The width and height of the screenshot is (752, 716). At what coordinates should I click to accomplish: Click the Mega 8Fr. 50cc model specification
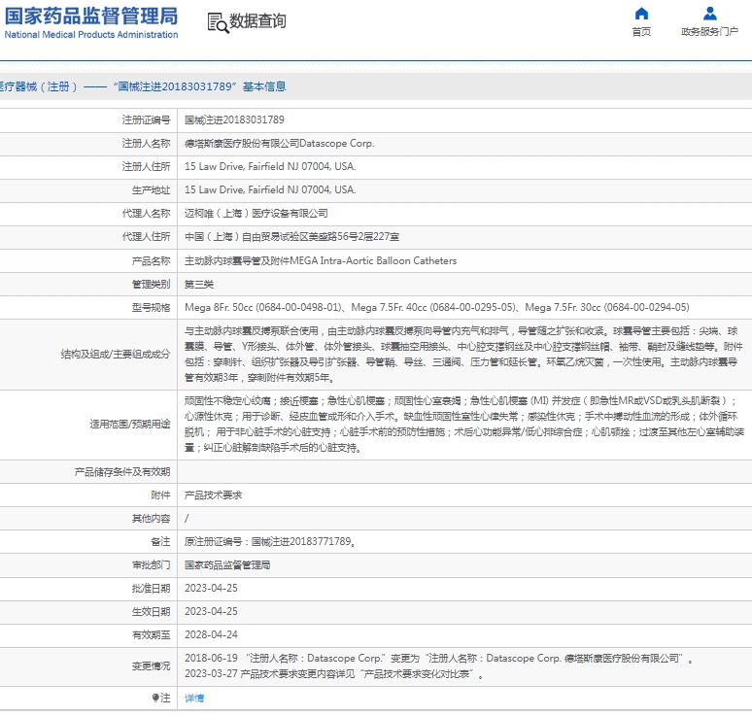[263, 307]
